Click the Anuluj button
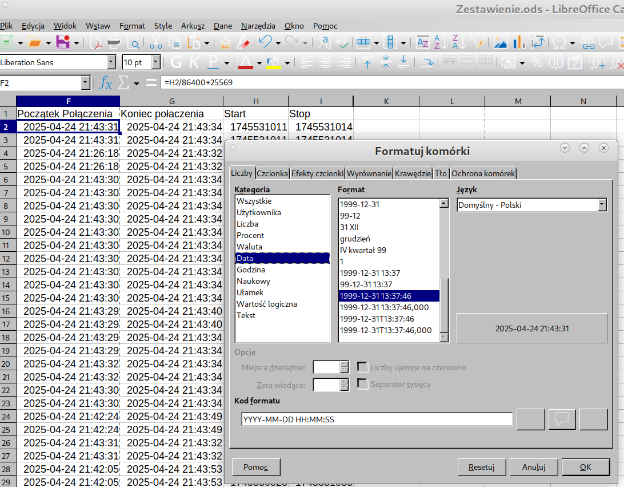 [534, 467]
